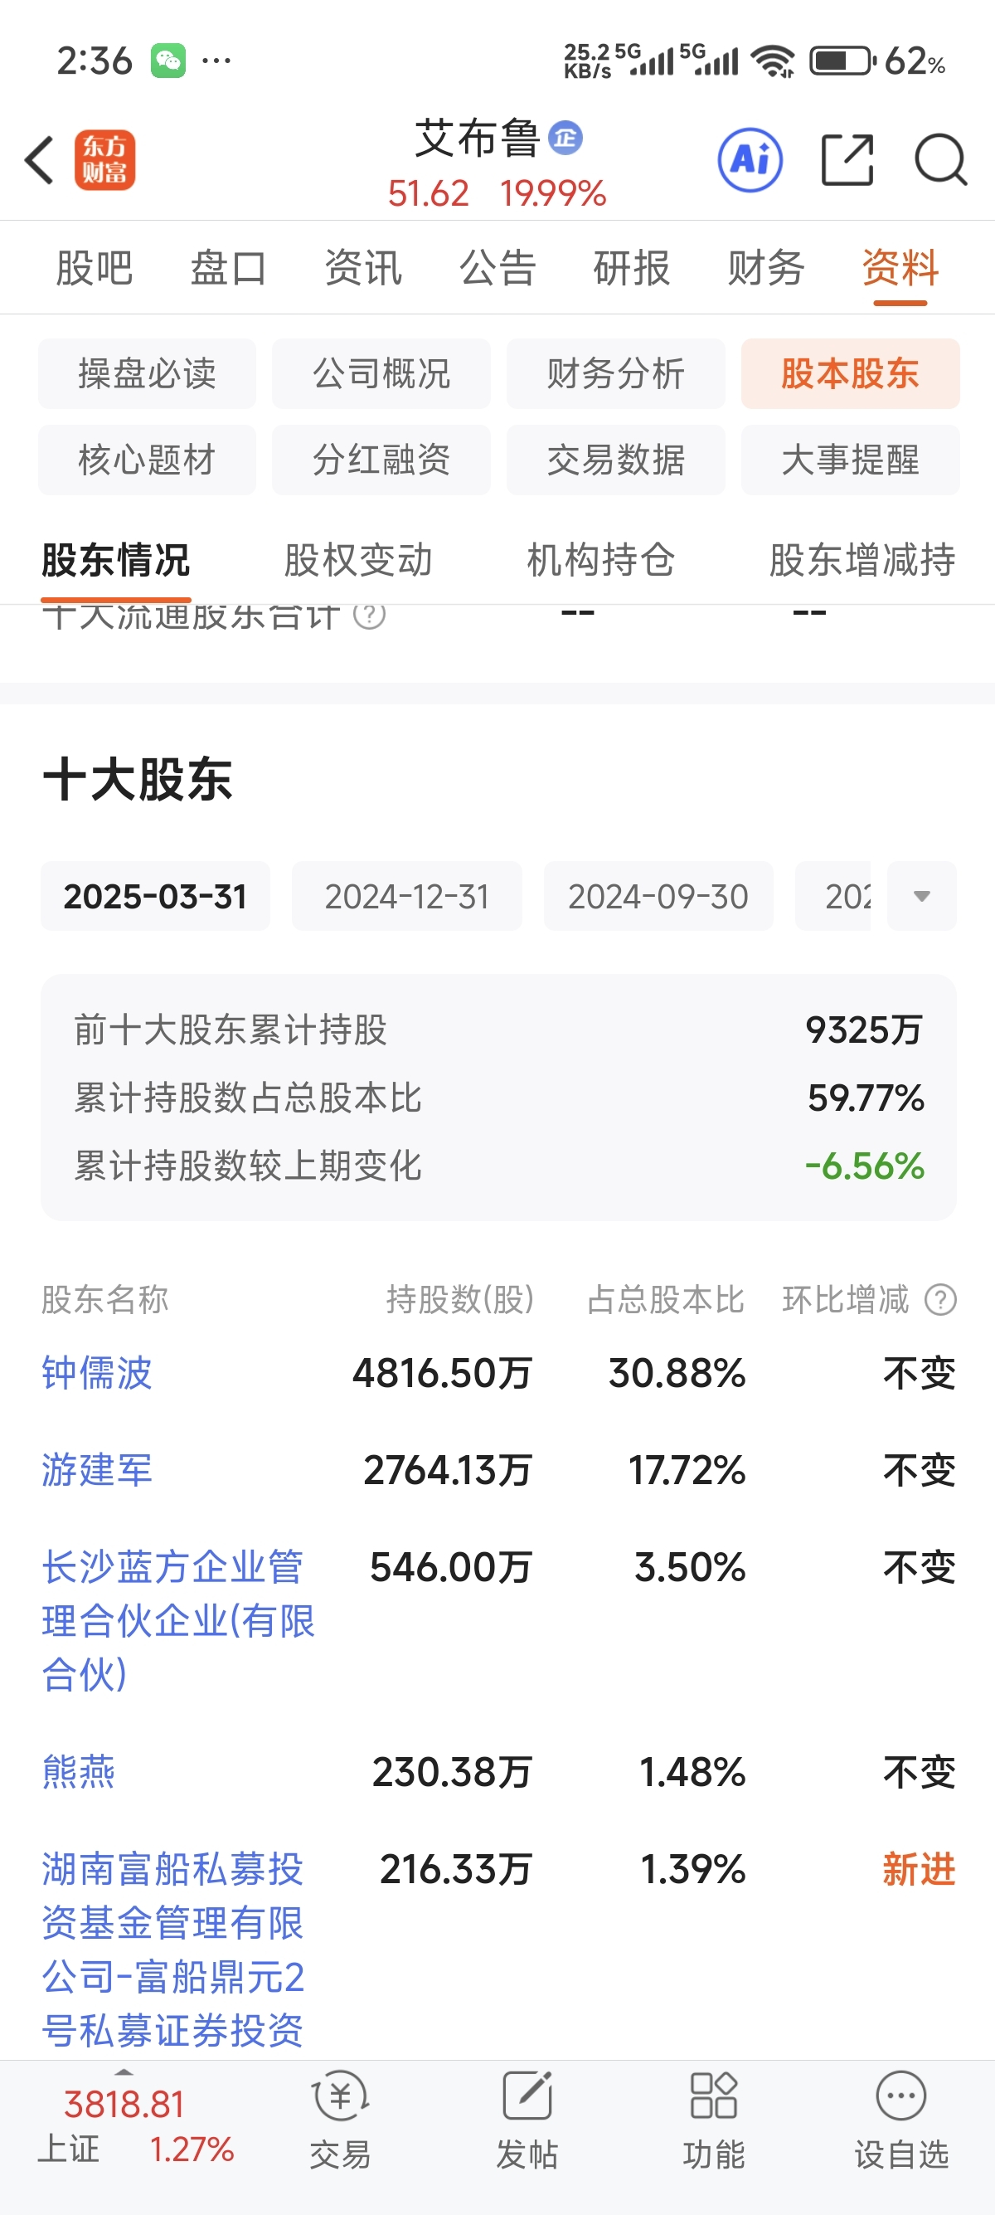This screenshot has height=2215, width=995.
Task: Open shareholder 游建军 link
Action: (97, 1470)
